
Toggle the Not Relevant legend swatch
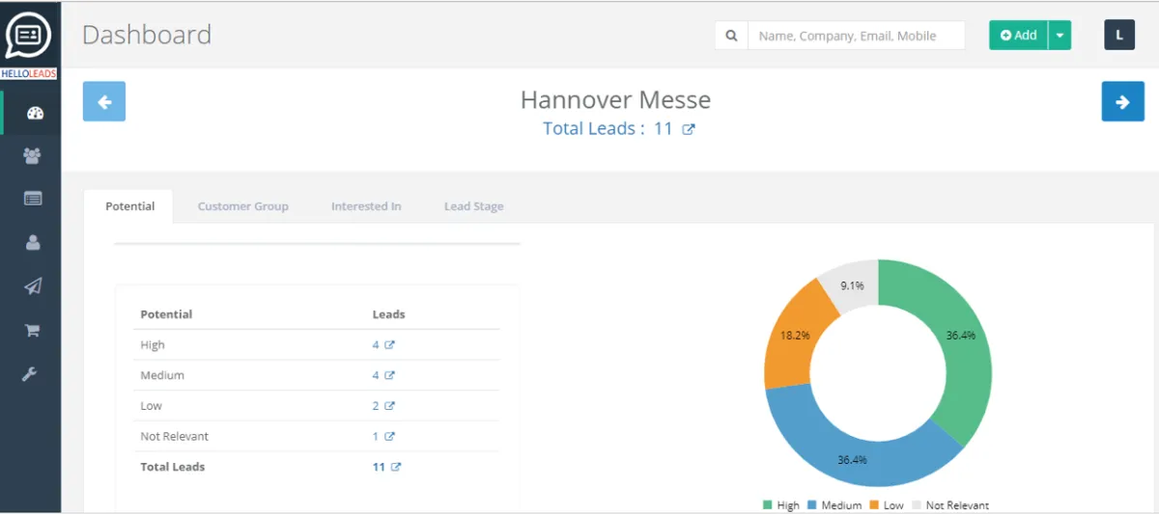(916, 505)
